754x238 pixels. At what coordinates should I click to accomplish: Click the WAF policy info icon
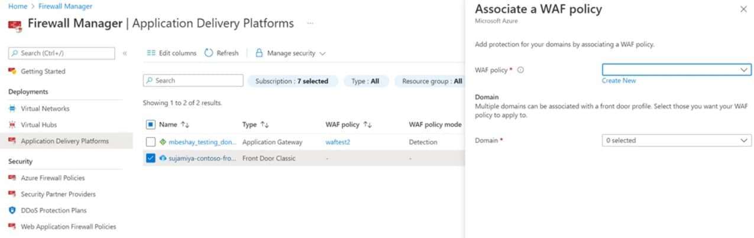(x=520, y=70)
